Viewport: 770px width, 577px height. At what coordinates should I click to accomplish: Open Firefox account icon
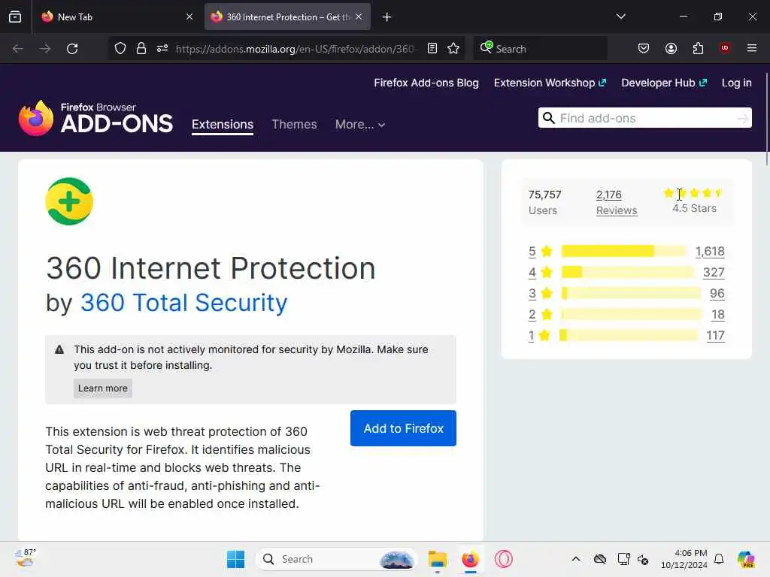(671, 48)
